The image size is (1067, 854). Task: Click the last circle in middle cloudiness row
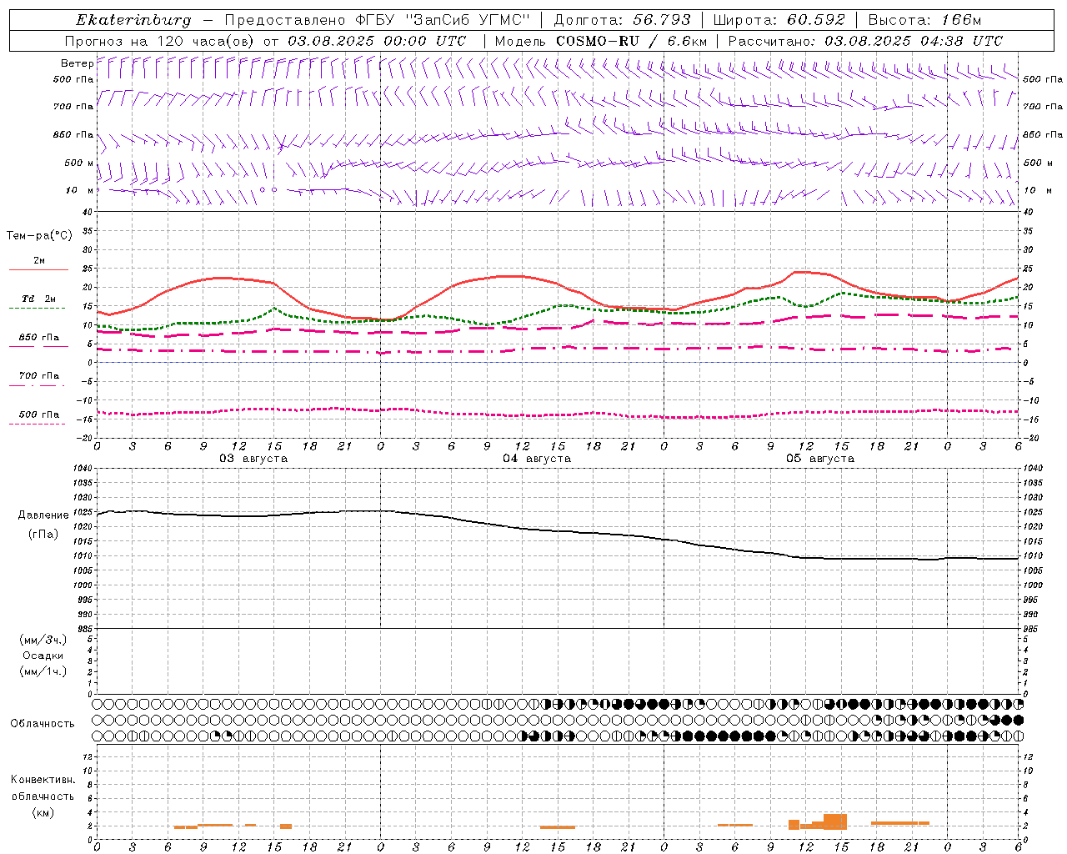[1018, 720]
